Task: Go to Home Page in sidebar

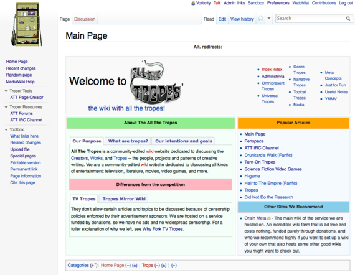Action: pos(17,62)
